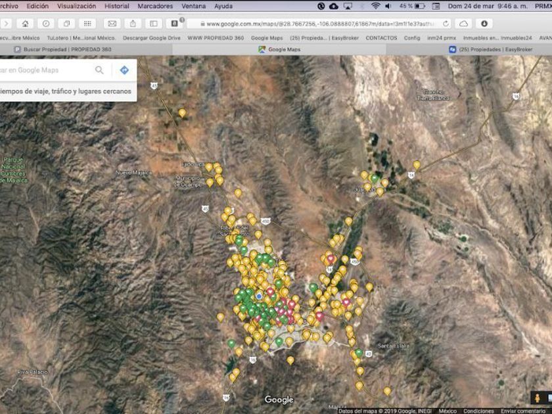Click the Safari share icon

point(133,24)
